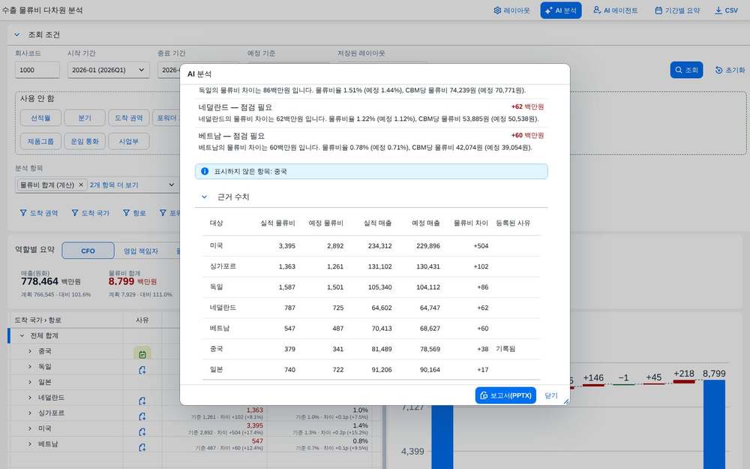Open the AI 에이전트 icon in header
The width and height of the screenshot is (750, 469).
point(597,10)
